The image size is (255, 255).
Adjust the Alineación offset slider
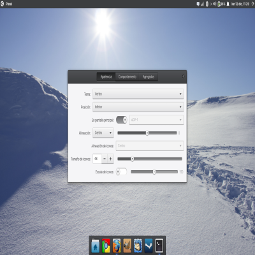point(147,133)
